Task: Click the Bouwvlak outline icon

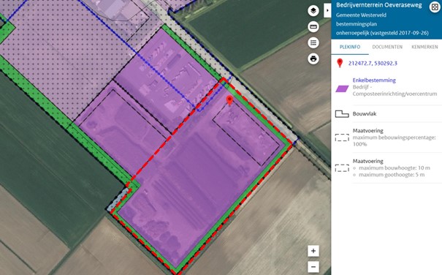Action: click(342, 114)
